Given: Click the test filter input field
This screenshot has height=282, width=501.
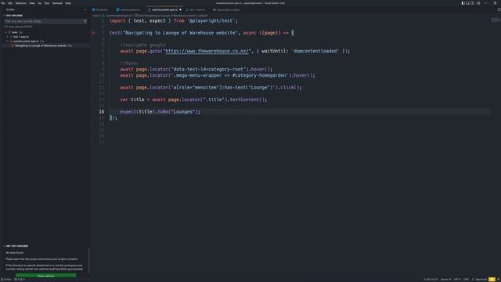Looking at the screenshot, I should [x=43, y=21].
